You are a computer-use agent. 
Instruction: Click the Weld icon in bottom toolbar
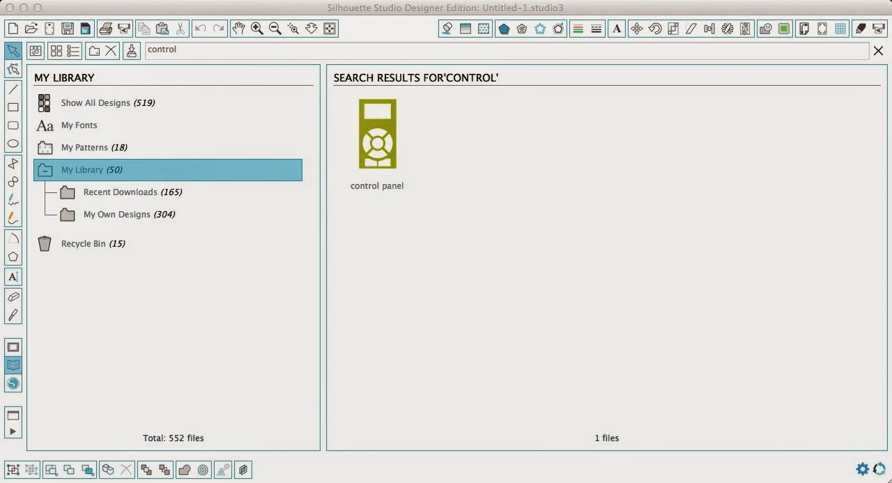(185, 470)
